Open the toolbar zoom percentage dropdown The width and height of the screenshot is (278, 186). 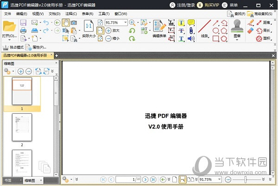pos(126,23)
